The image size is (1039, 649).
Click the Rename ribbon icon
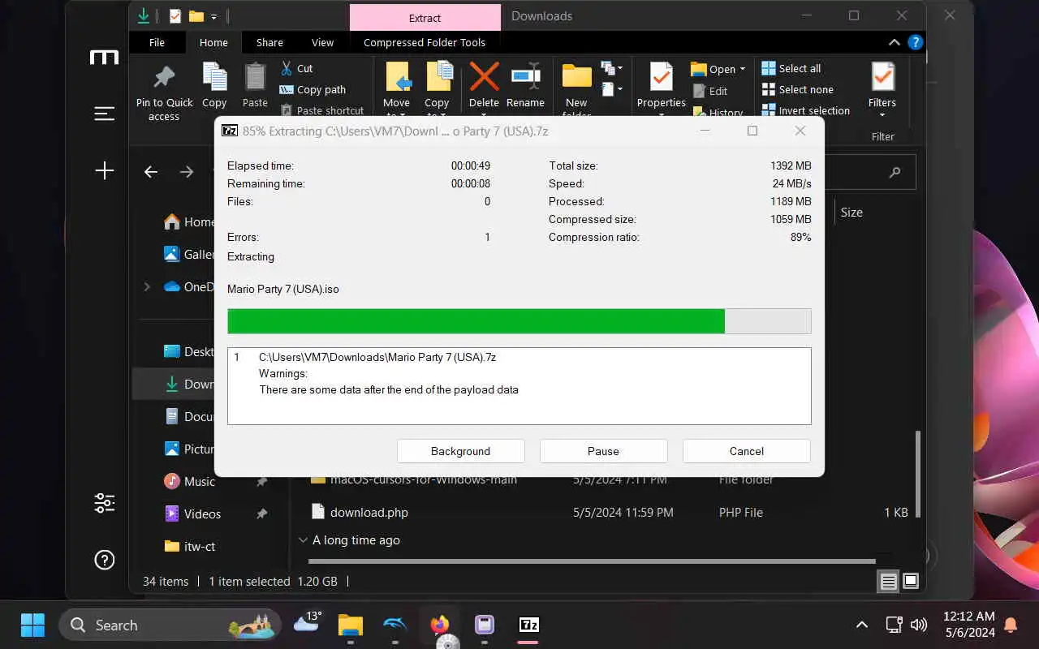pos(525,77)
